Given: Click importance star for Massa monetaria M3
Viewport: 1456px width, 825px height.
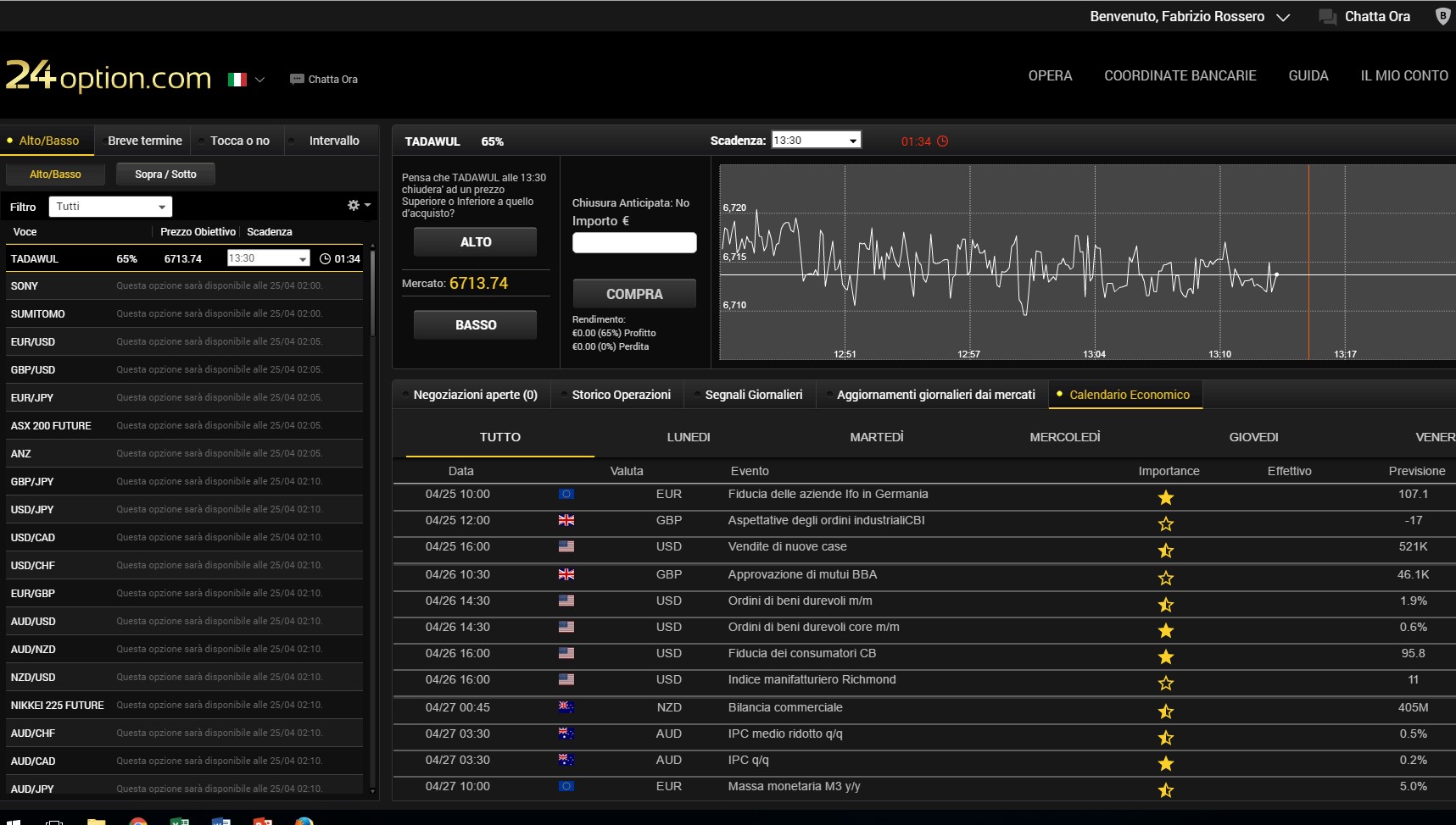Looking at the screenshot, I should (x=1166, y=789).
